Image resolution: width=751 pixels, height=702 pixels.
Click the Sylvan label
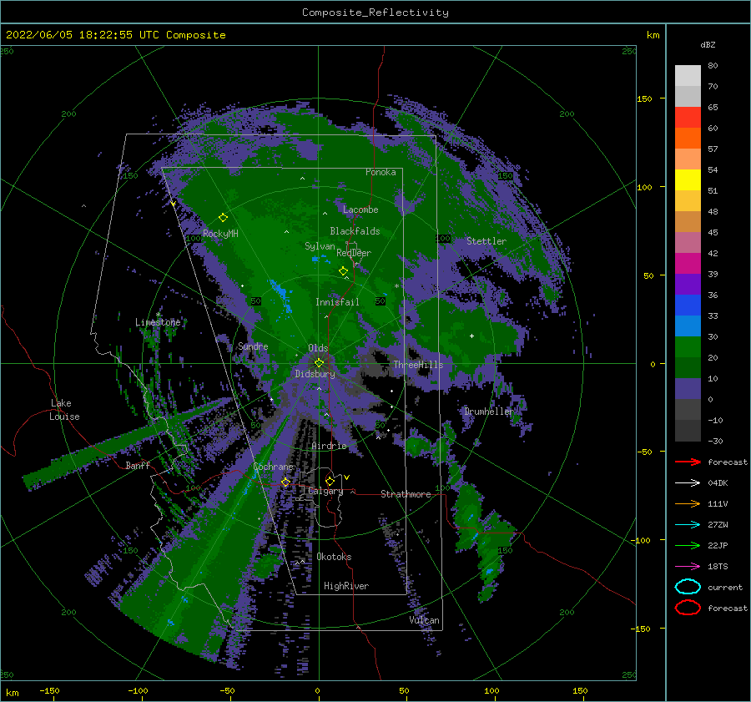[x=320, y=246]
